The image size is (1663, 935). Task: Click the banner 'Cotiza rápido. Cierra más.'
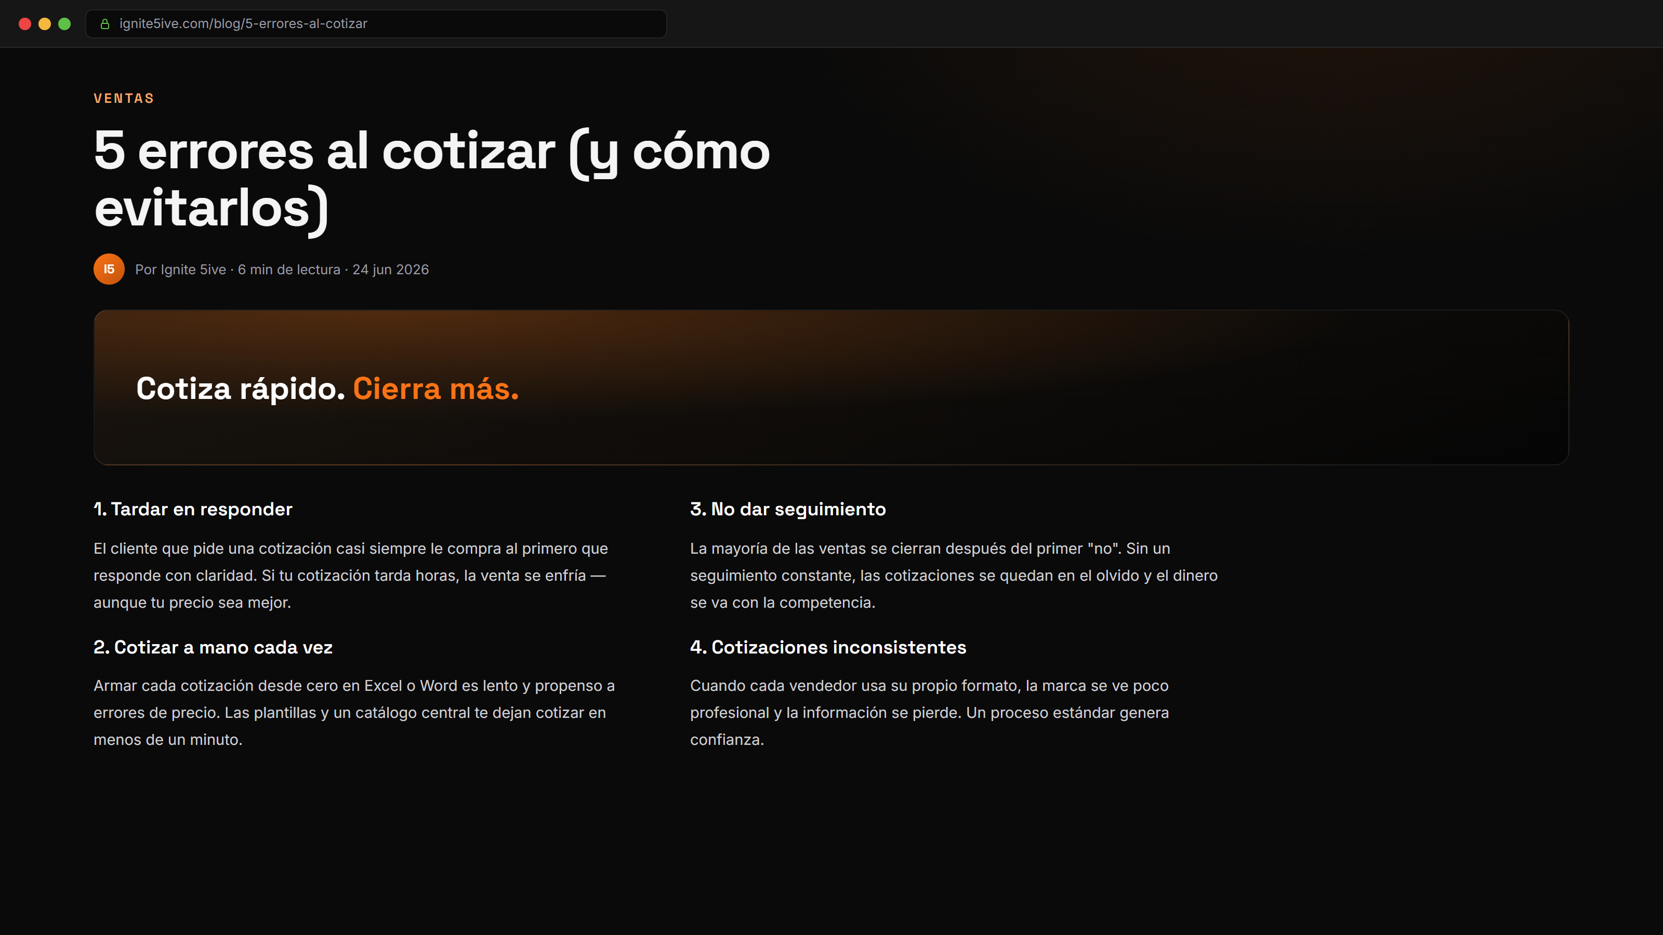[x=831, y=387]
